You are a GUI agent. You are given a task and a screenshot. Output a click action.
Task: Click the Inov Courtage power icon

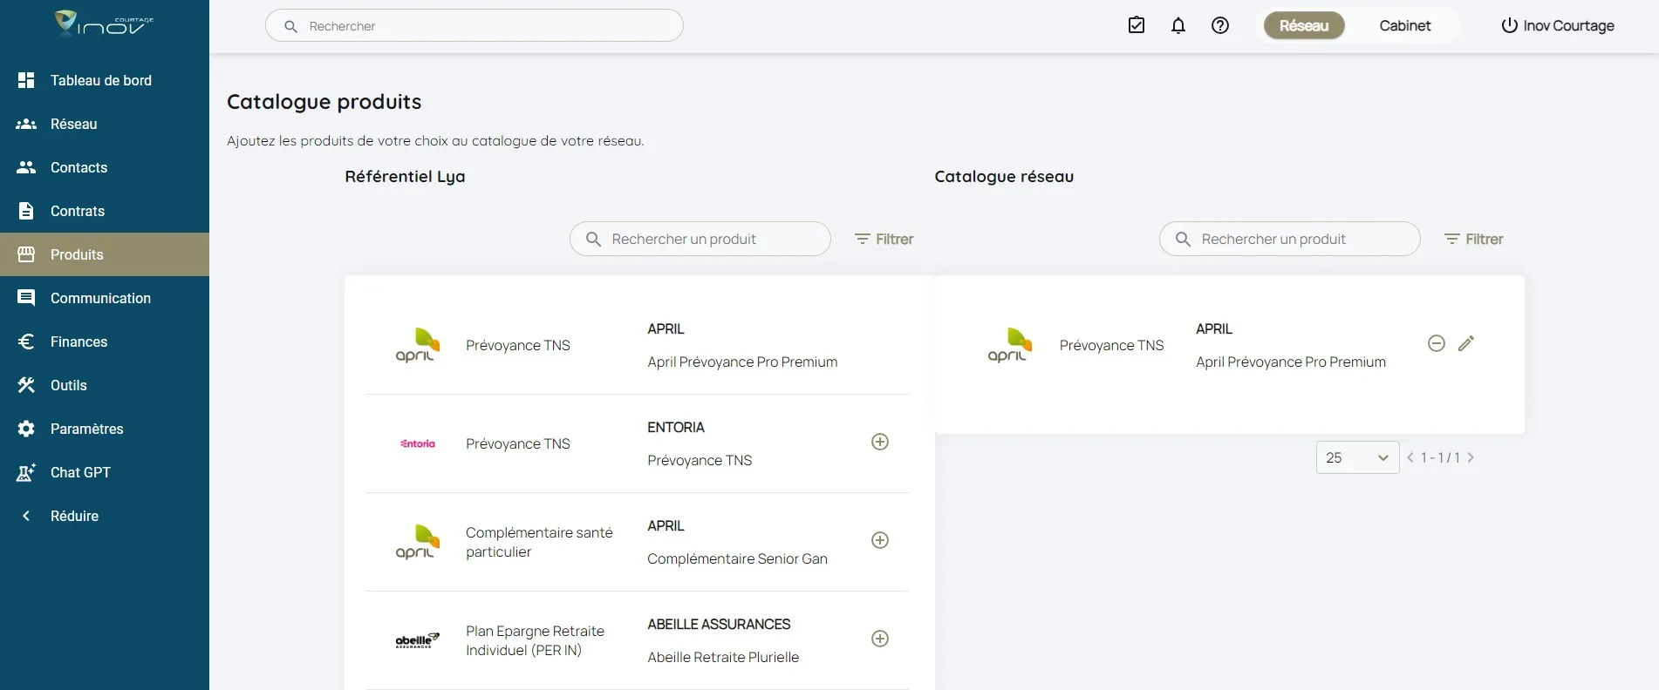coord(1509,25)
